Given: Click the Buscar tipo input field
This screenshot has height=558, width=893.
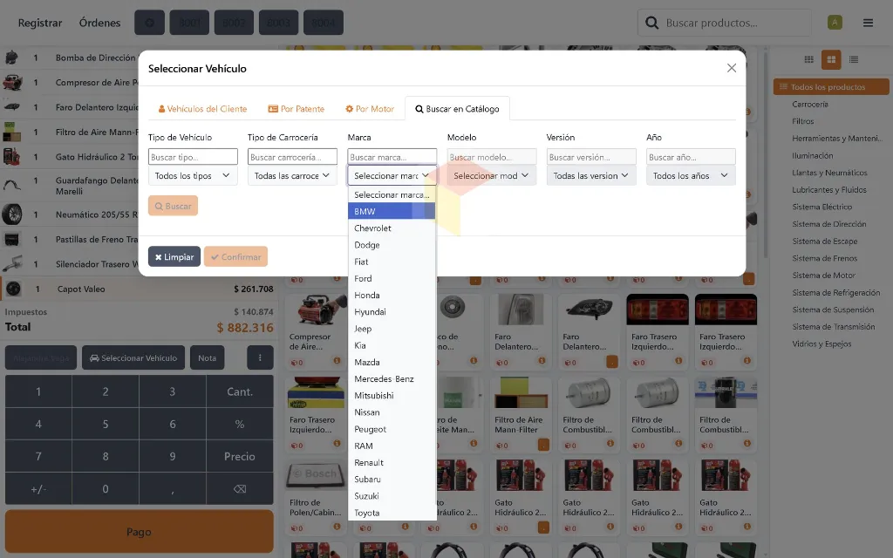Looking at the screenshot, I should tap(193, 157).
